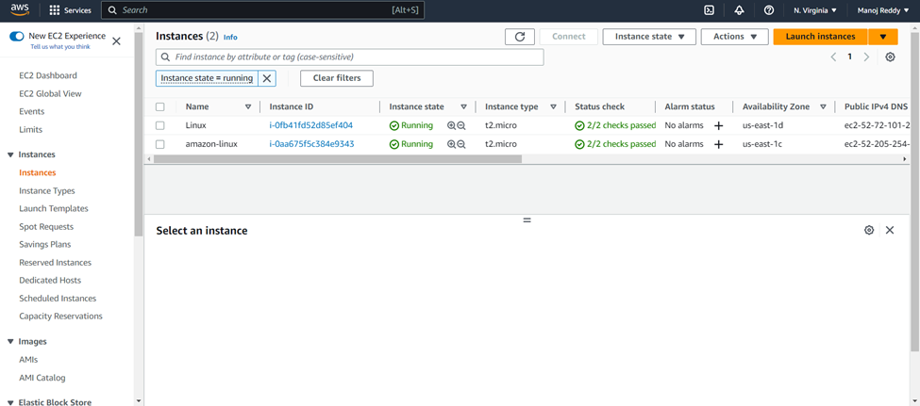Collapse the Instances sidebar section

point(10,154)
